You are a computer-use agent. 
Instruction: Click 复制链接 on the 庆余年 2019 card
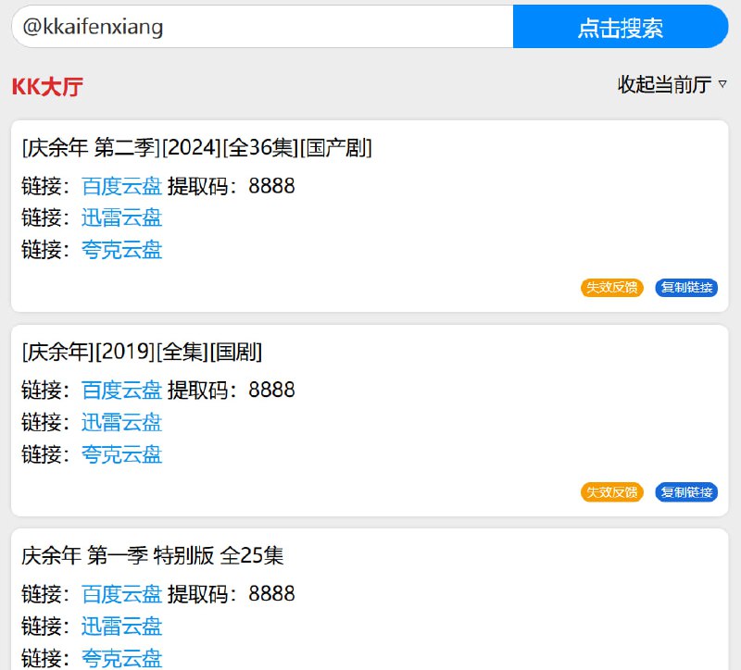(686, 492)
